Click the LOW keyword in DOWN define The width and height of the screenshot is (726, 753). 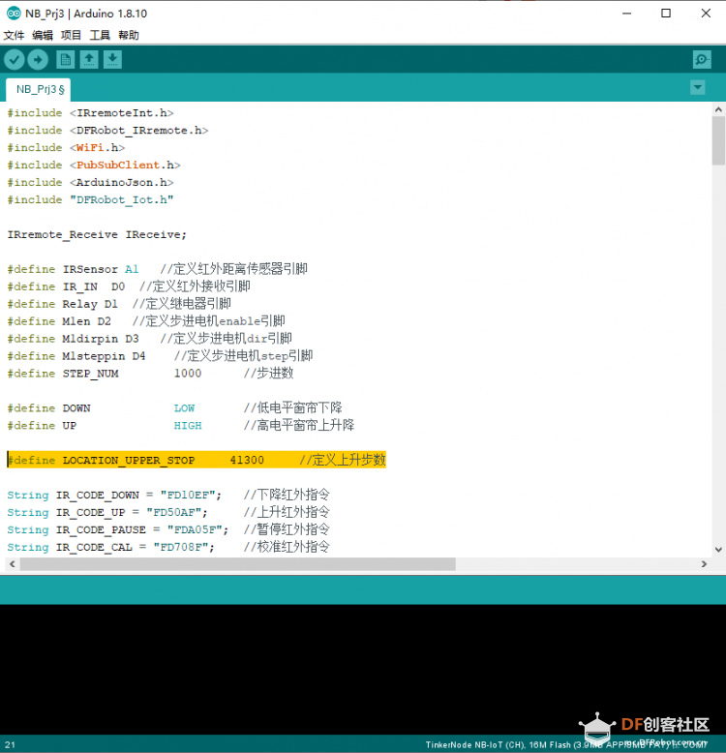[x=184, y=408]
